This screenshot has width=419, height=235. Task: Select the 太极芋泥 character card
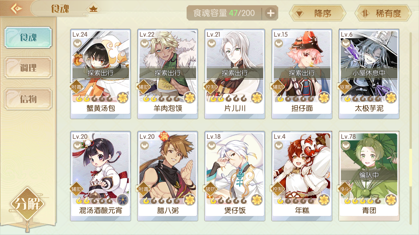[369, 74]
